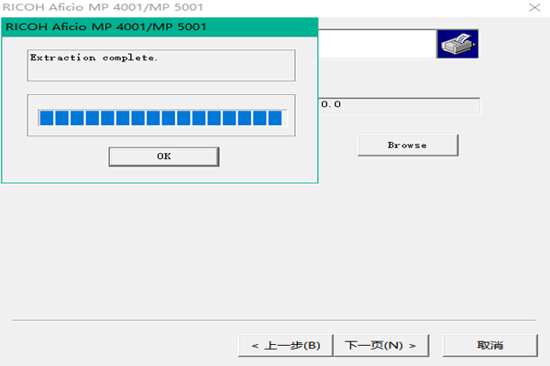Click the green RICOH Aficio dialog title bar

(x=159, y=27)
